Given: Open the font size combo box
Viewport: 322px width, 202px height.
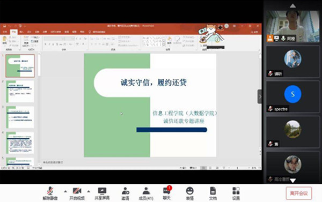Looking at the screenshot, I should pyautogui.click(x=70, y=39).
